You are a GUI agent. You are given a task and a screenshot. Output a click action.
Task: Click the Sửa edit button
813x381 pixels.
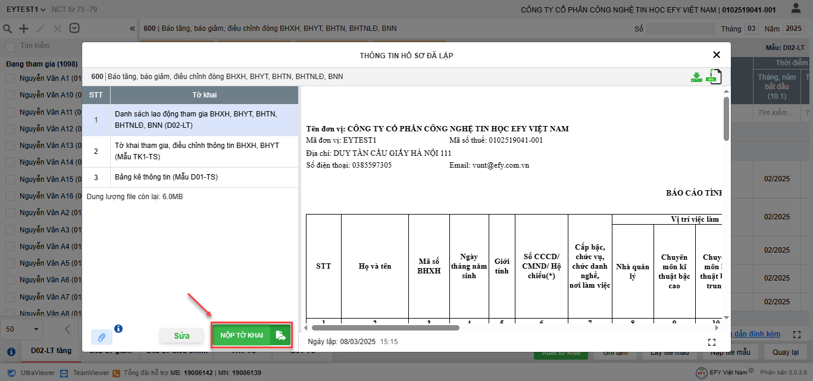pyautogui.click(x=182, y=336)
